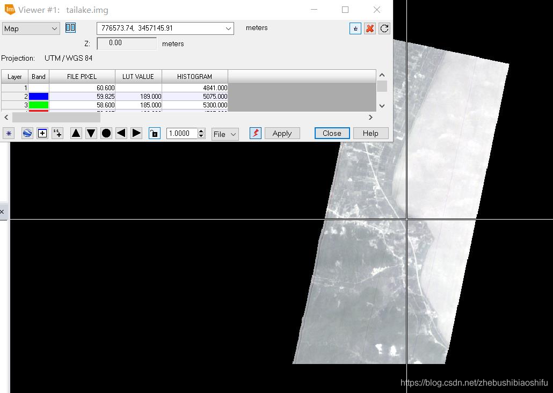The image size is (553, 393).
Task: Increase the 1.0000 step value
Action: click(201, 131)
